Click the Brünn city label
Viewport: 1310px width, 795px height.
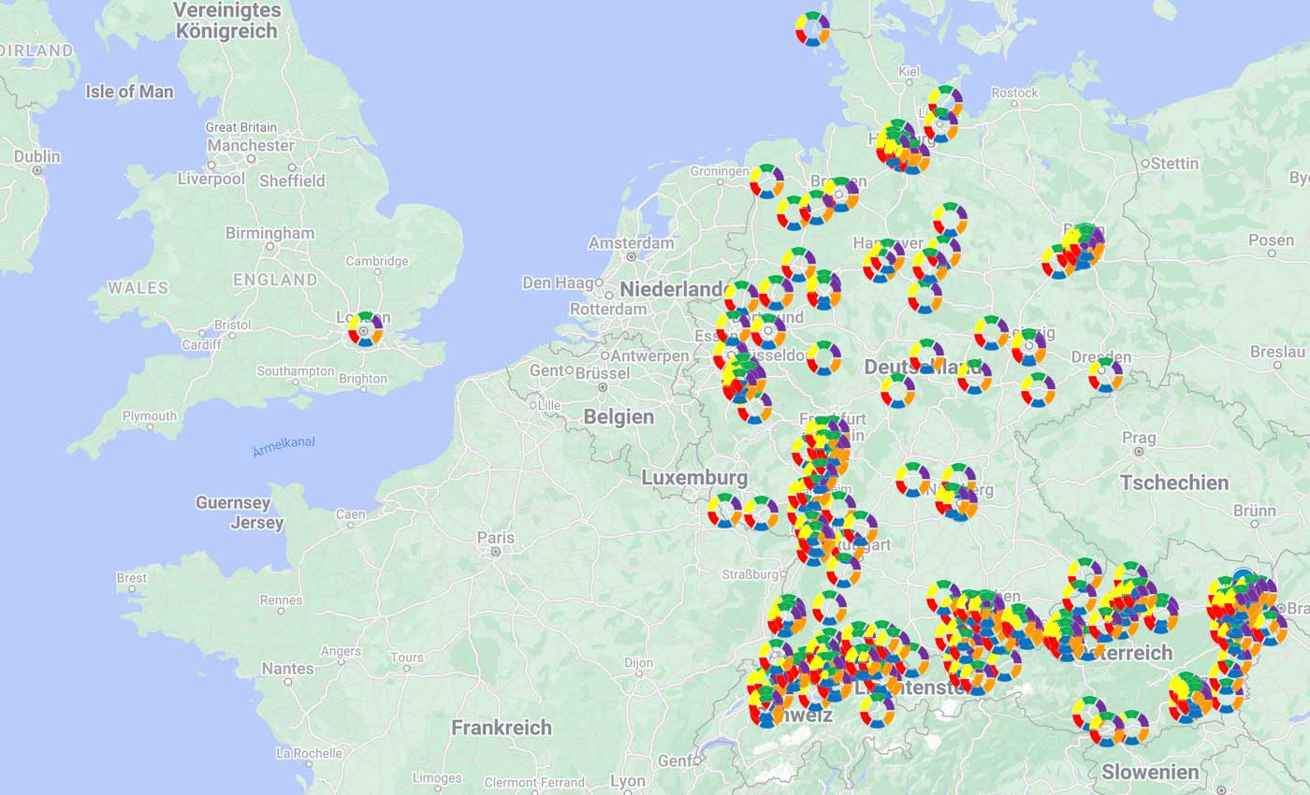click(x=1254, y=511)
